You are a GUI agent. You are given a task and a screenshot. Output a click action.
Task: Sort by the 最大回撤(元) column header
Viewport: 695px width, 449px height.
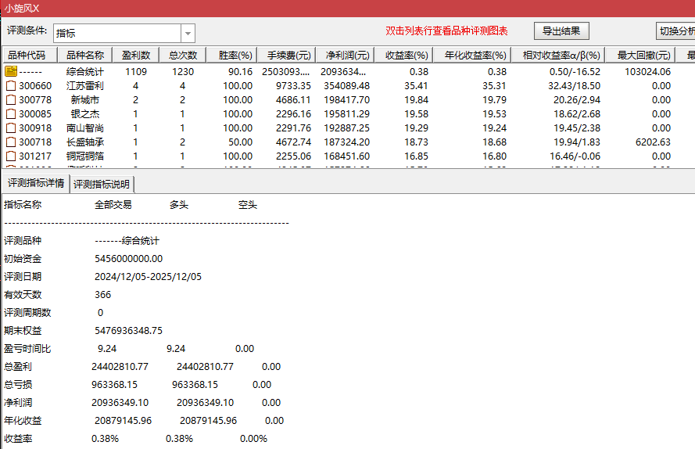pos(641,55)
